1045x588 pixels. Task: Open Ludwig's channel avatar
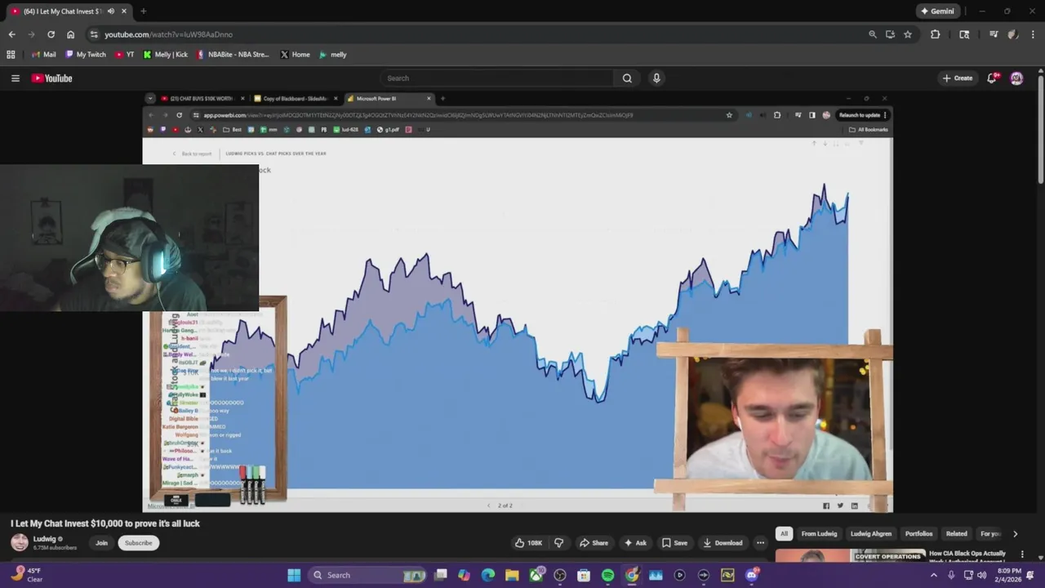[x=20, y=542]
